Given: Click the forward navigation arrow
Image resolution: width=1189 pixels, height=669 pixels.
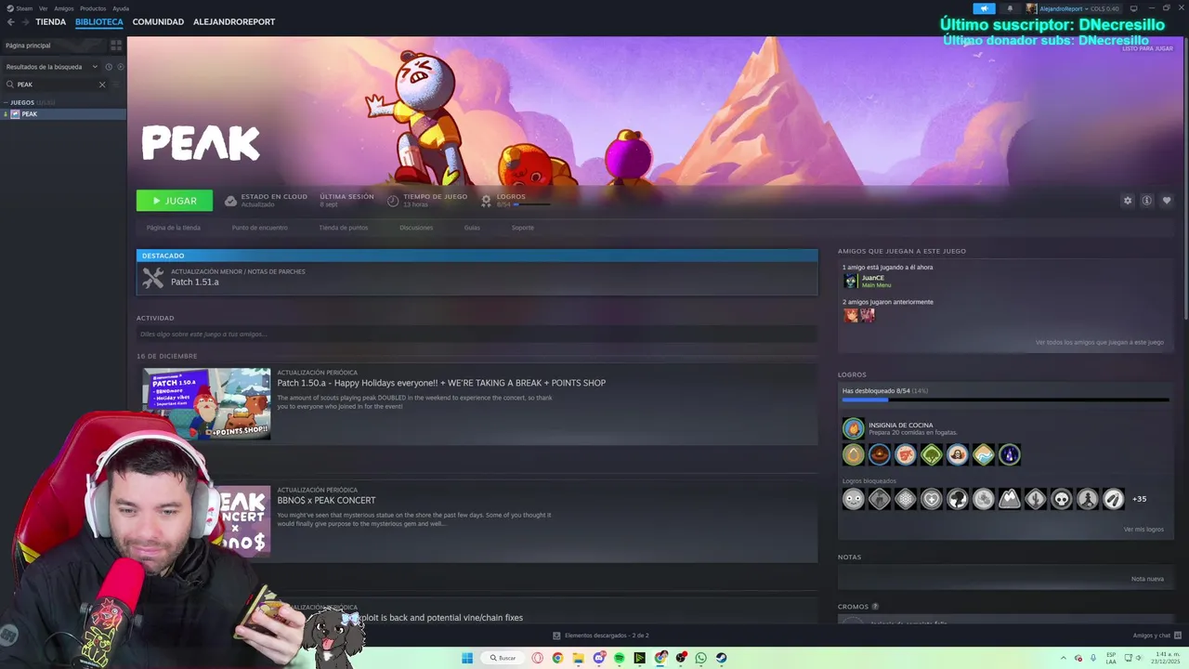Looking at the screenshot, I should (x=25, y=21).
